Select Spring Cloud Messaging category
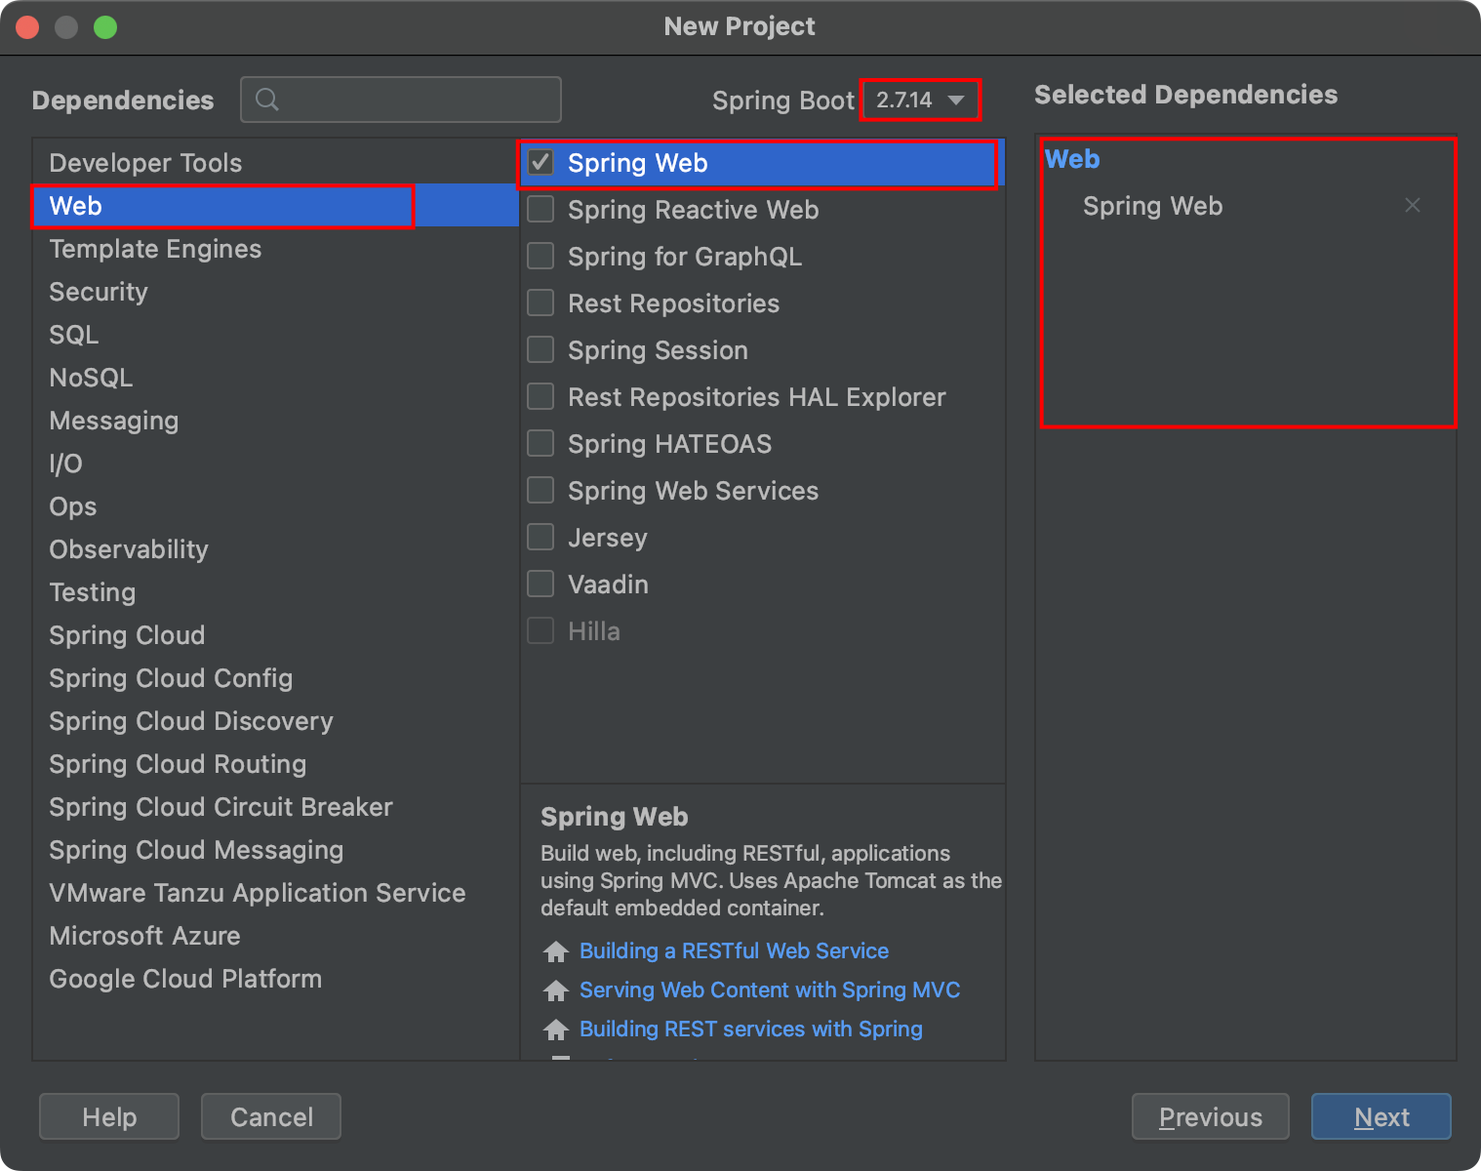 click(275, 850)
